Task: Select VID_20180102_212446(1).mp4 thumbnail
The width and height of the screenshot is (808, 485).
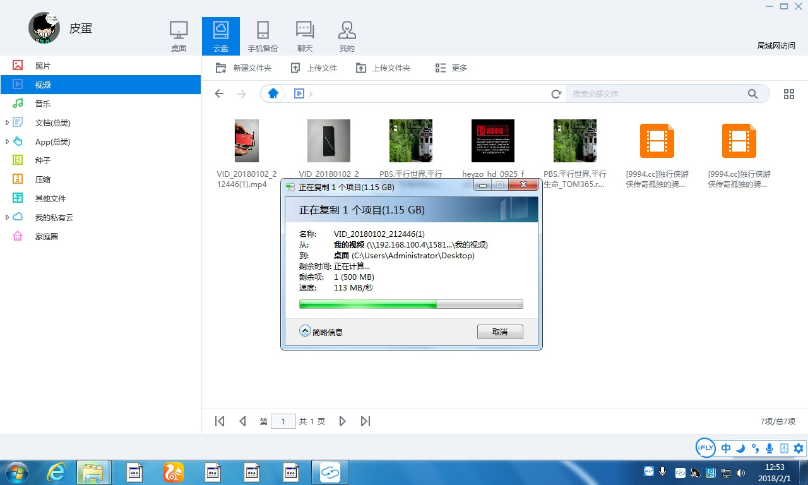Action: coord(247,141)
